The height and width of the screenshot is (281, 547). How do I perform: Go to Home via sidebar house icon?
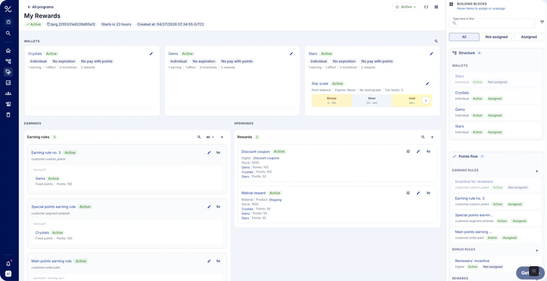coord(9,50)
